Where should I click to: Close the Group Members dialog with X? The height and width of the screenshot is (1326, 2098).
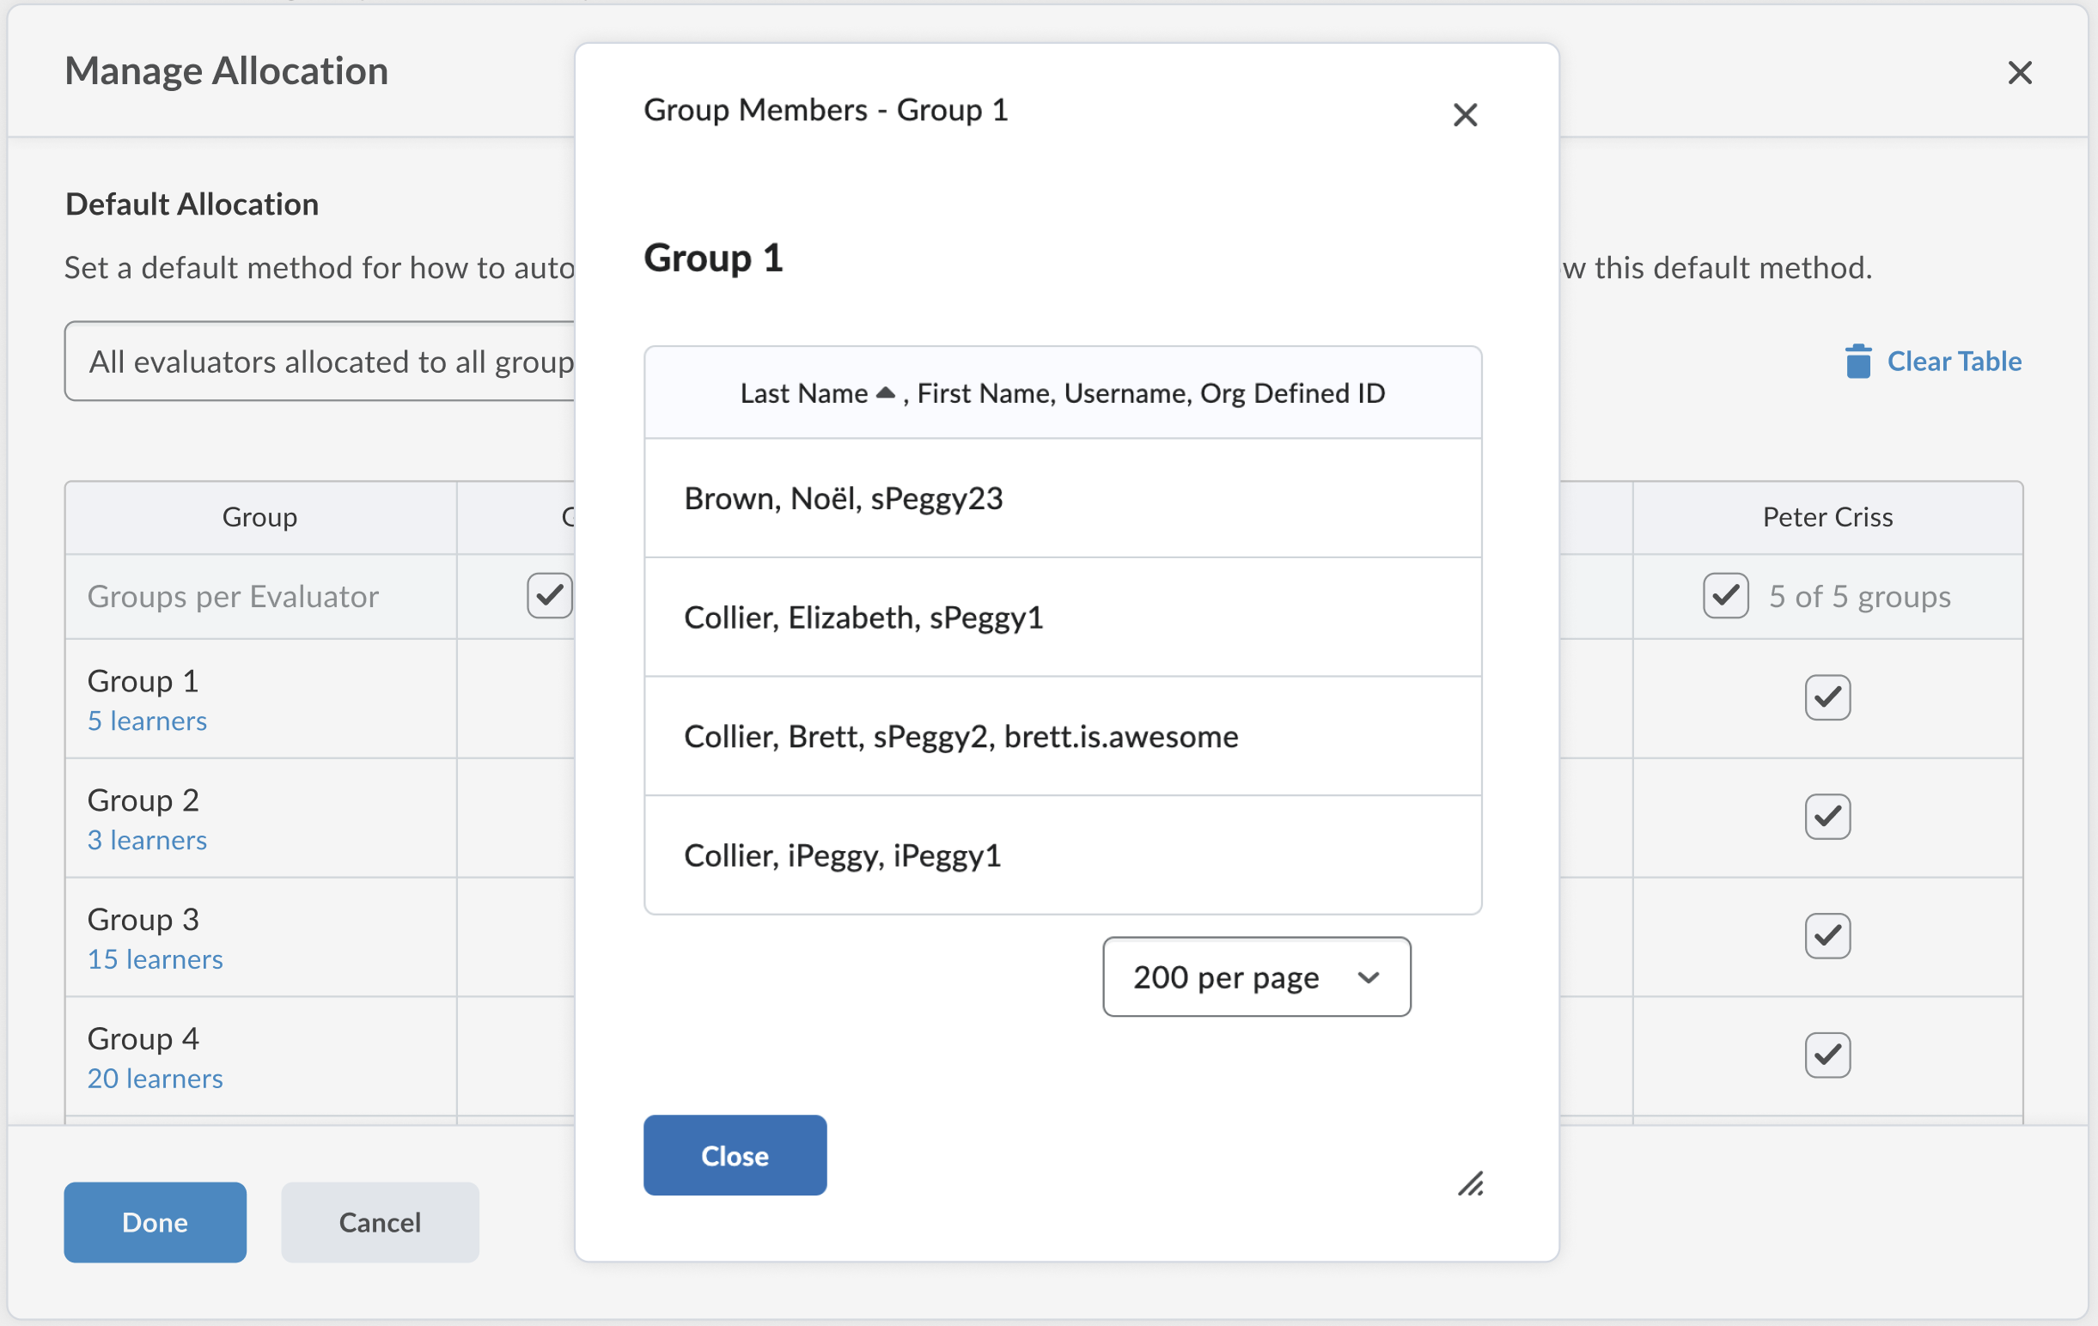(1465, 115)
